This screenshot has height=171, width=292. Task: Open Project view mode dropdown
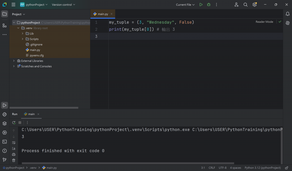tap(19, 14)
